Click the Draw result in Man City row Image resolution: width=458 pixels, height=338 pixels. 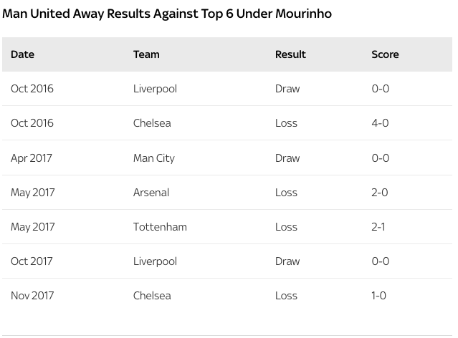[287, 158]
